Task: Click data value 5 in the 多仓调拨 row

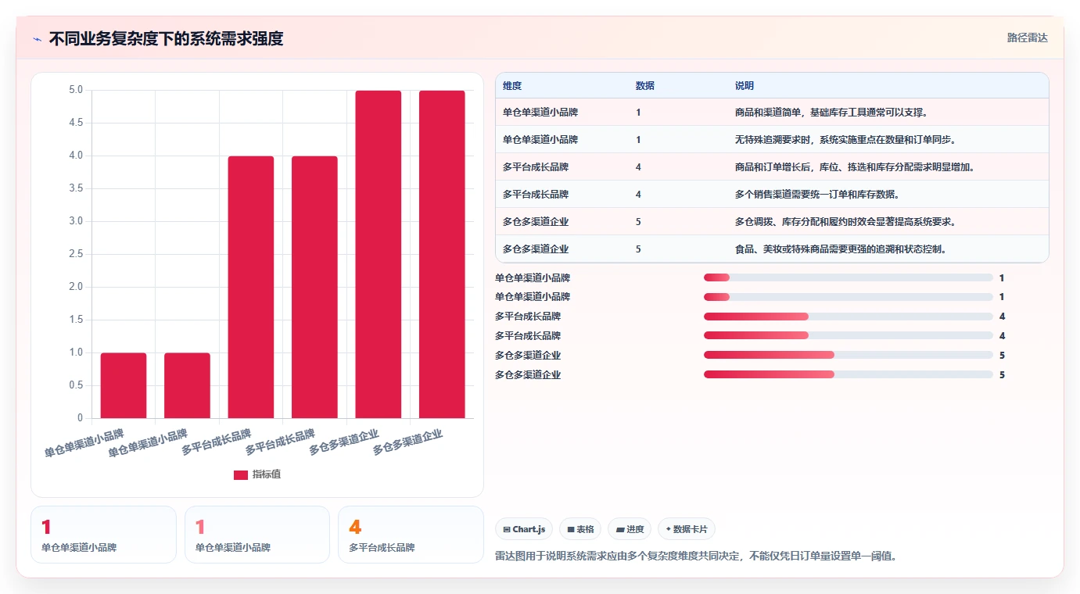Action: click(638, 222)
